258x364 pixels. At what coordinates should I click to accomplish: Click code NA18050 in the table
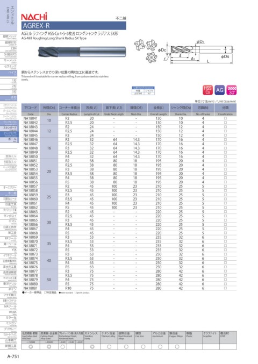pyautogui.click(x=31, y=156)
